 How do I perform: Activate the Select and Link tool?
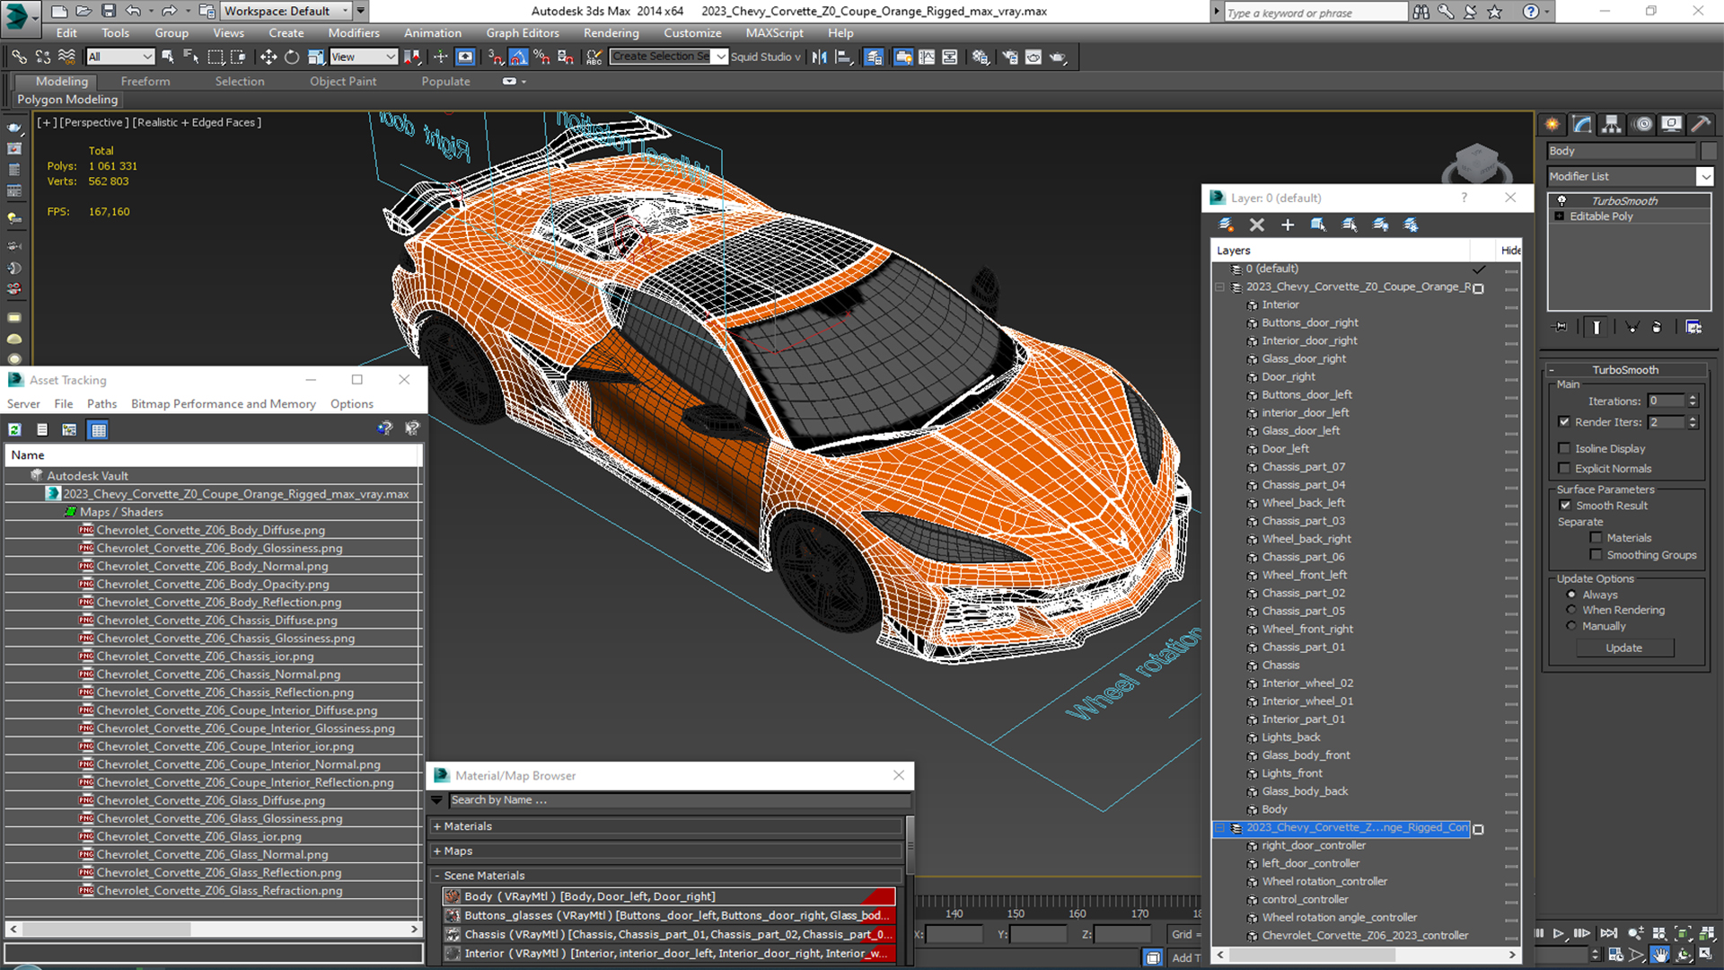[x=19, y=57]
